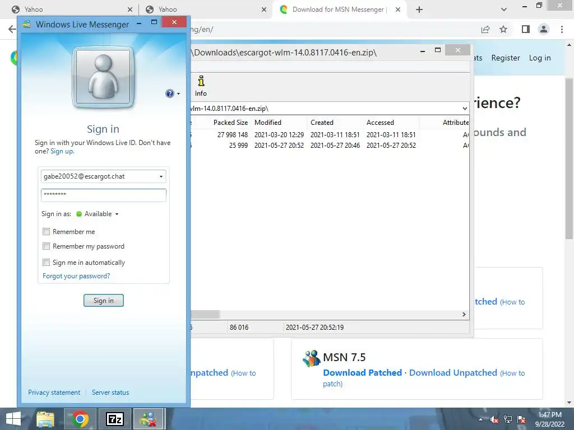Open the Windows Start button
This screenshot has width=574, height=430.
(x=13, y=419)
